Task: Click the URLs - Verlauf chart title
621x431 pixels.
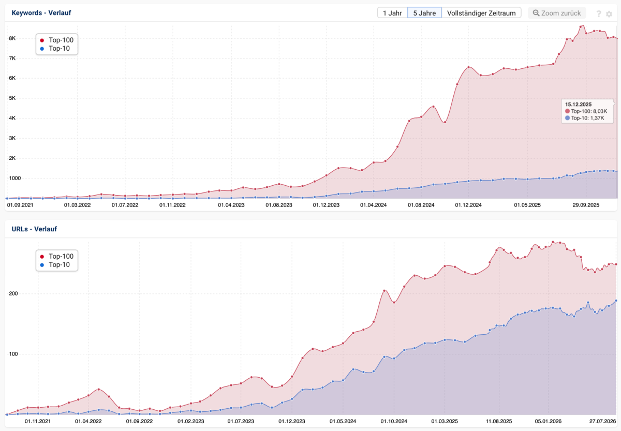Action: click(35, 228)
